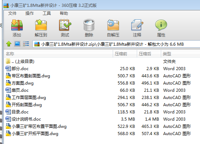
Task: Sort by the 压缩前 column header
Action: click(x=125, y=54)
